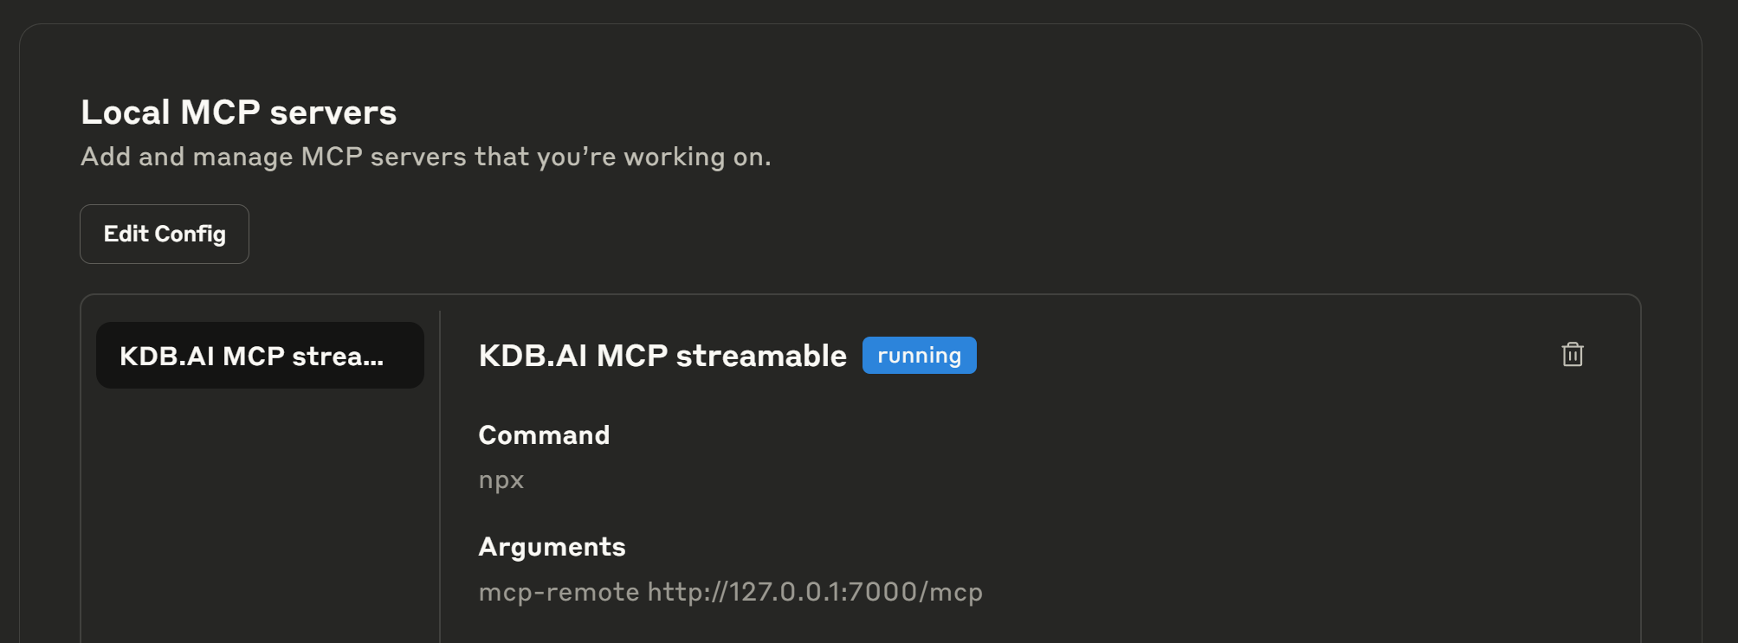Click empty sidebar area below KDB.AI entry
The width and height of the screenshot is (1738, 643).
coord(260,519)
